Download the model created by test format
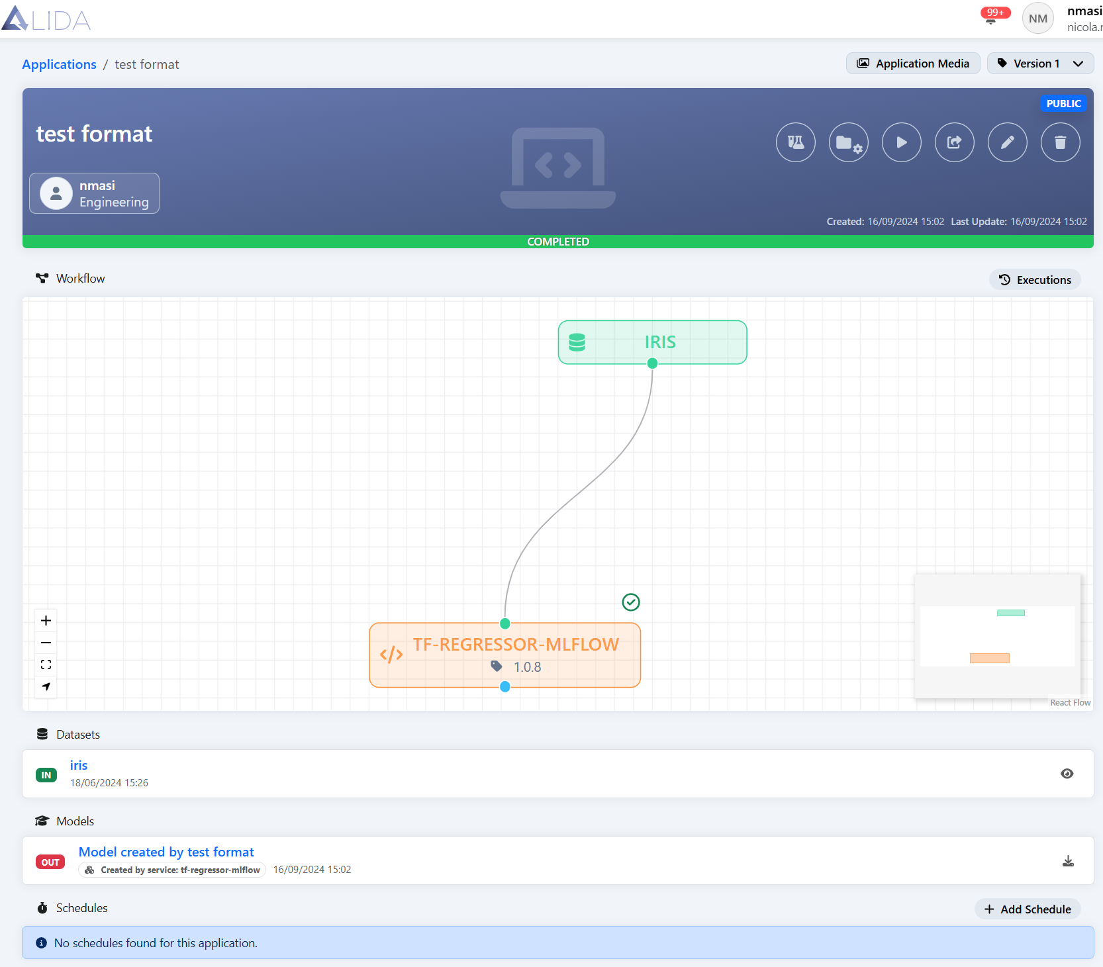 1068,861
